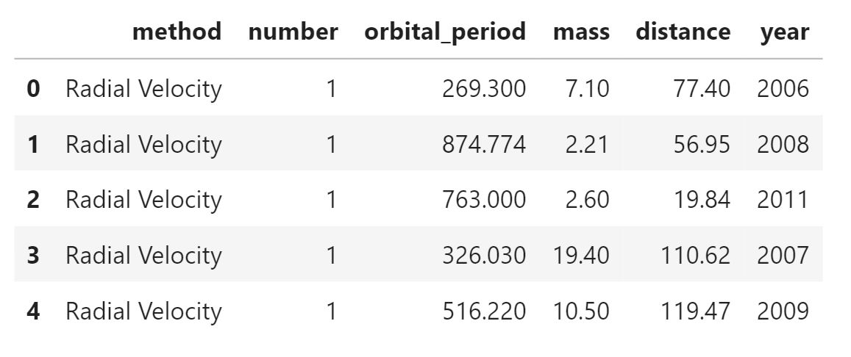Viewport: 851px width, 357px height.
Task: Click the distance value 56.95
Action: pyautogui.click(x=702, y=144)
